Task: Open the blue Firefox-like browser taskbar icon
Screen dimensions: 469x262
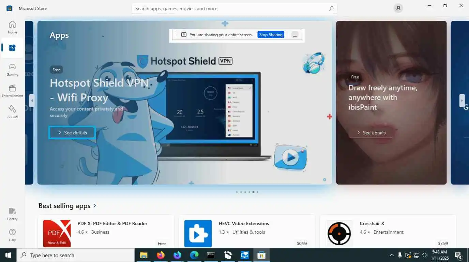Action: click(177, 255)
